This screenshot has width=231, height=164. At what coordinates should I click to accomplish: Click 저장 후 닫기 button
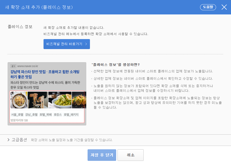point(102,155)
